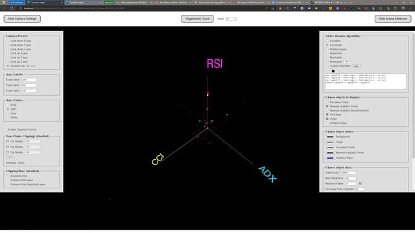Click inside the custom algorithm code textarea
Viewport: 415px width, 233px height.
[x=365, y=82]
